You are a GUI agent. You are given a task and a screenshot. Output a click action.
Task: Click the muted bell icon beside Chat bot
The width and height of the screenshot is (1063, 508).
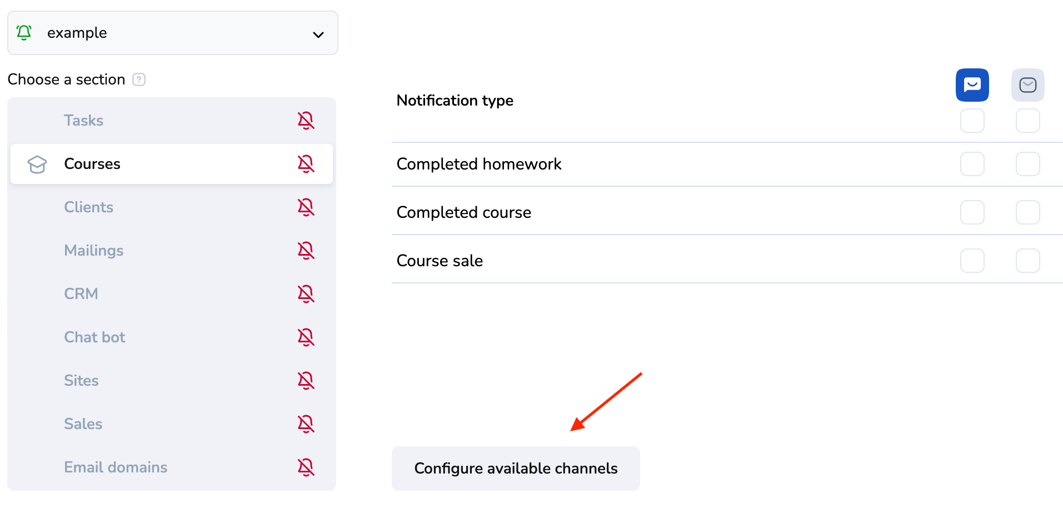pyautogui.click(x=306, y=337)
